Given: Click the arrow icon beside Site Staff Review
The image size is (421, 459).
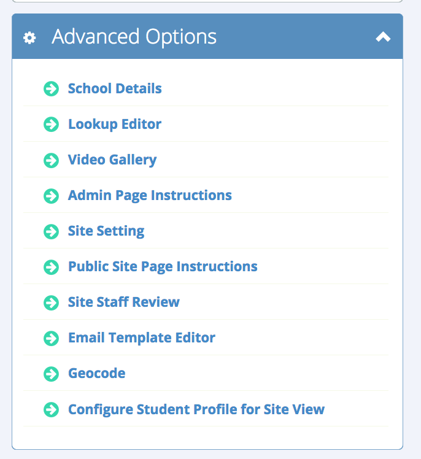Looking at the screenshot, I should (x=51, y=303).
